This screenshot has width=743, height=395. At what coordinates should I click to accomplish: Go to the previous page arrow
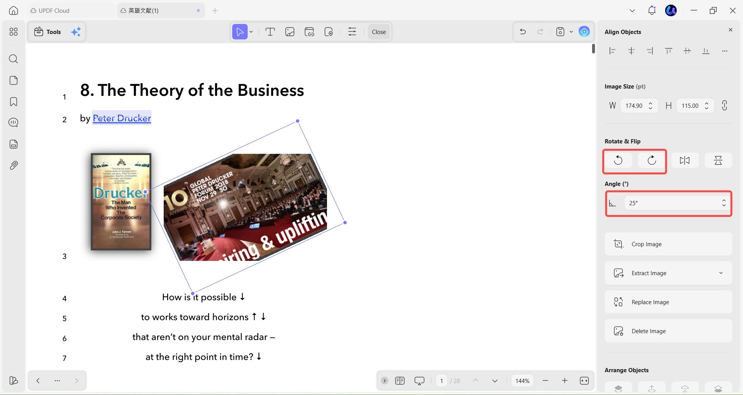(476, 381)
